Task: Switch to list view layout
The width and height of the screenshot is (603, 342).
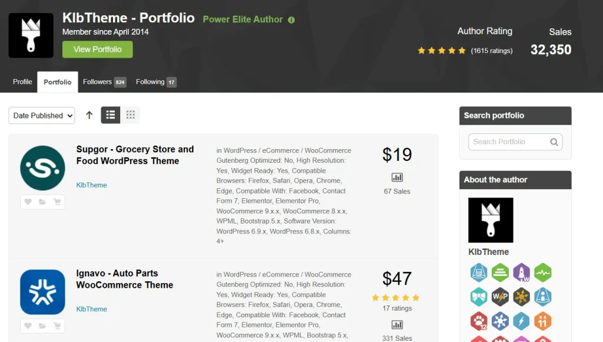Action: click(x=111, y=115)
